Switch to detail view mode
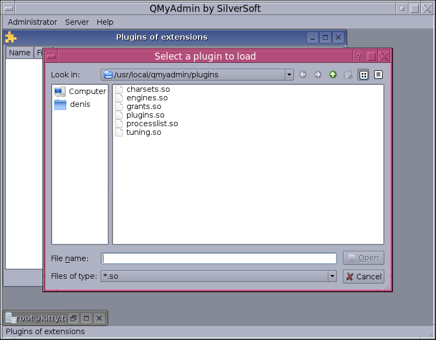This screenshot has width=436, height=340. (x=378, y=75)
